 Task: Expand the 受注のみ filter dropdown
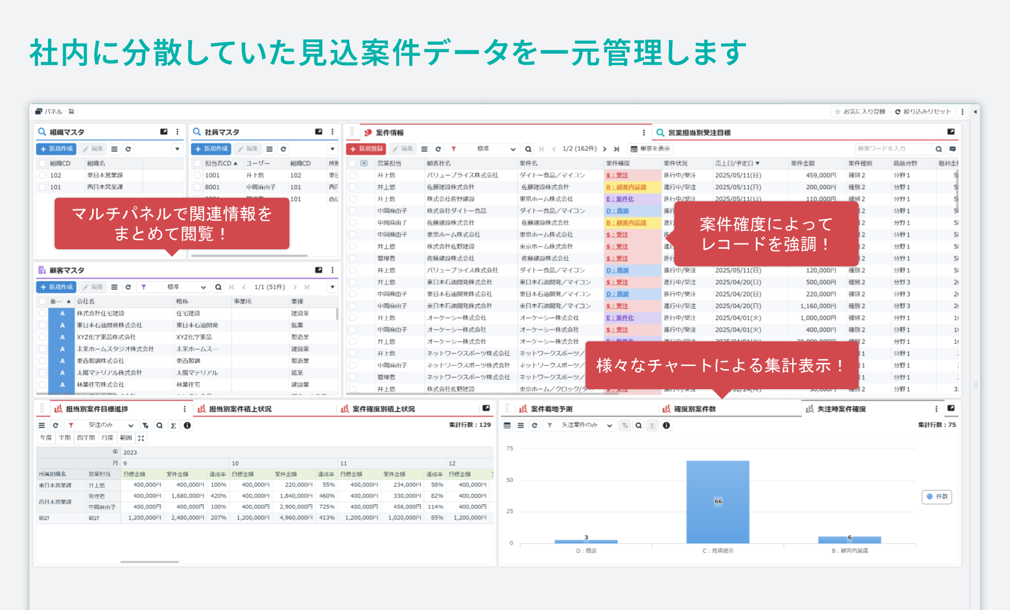(x=131, y=425)
